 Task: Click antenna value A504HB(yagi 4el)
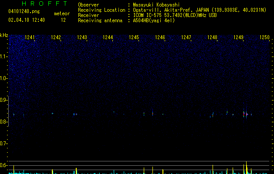point(154,20)
